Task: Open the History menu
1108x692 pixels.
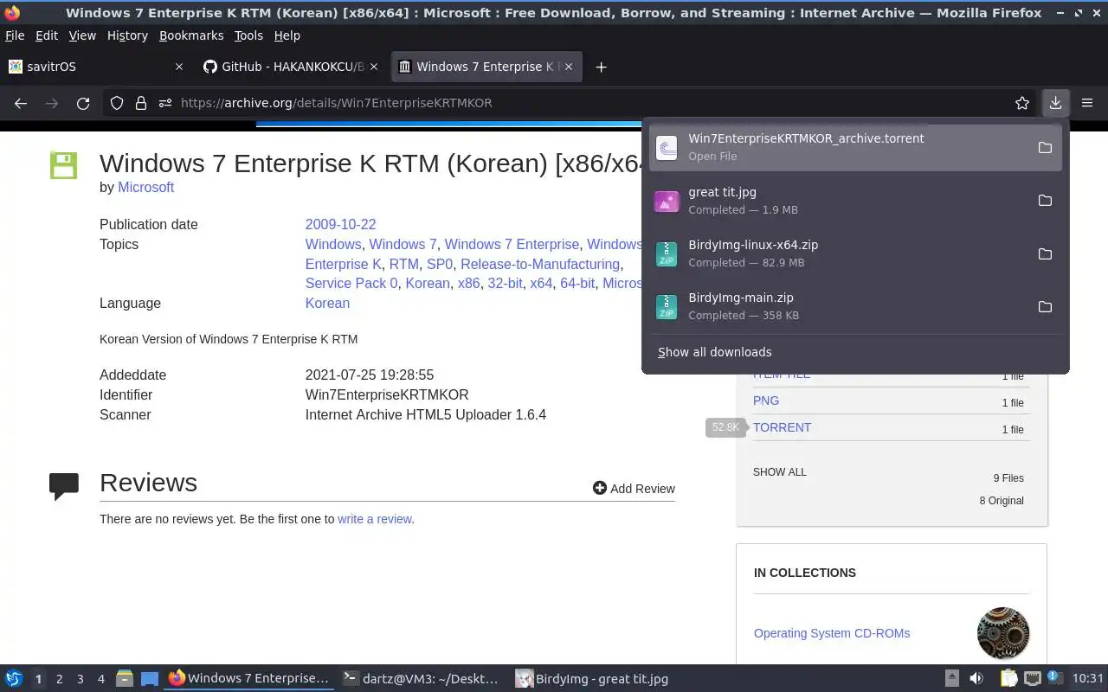Action: [127, 35]
